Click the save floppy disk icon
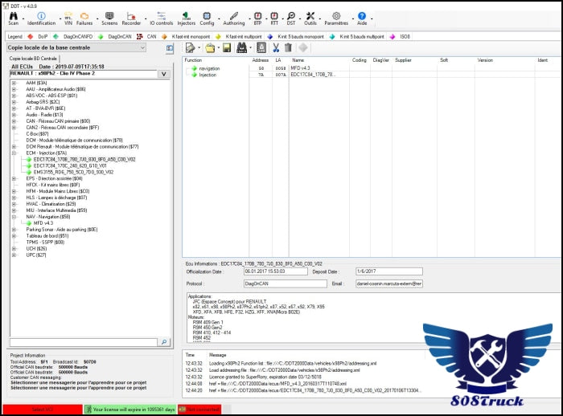Image resolution: width=563 pixels, height=416 pixels. coord(227,48)
